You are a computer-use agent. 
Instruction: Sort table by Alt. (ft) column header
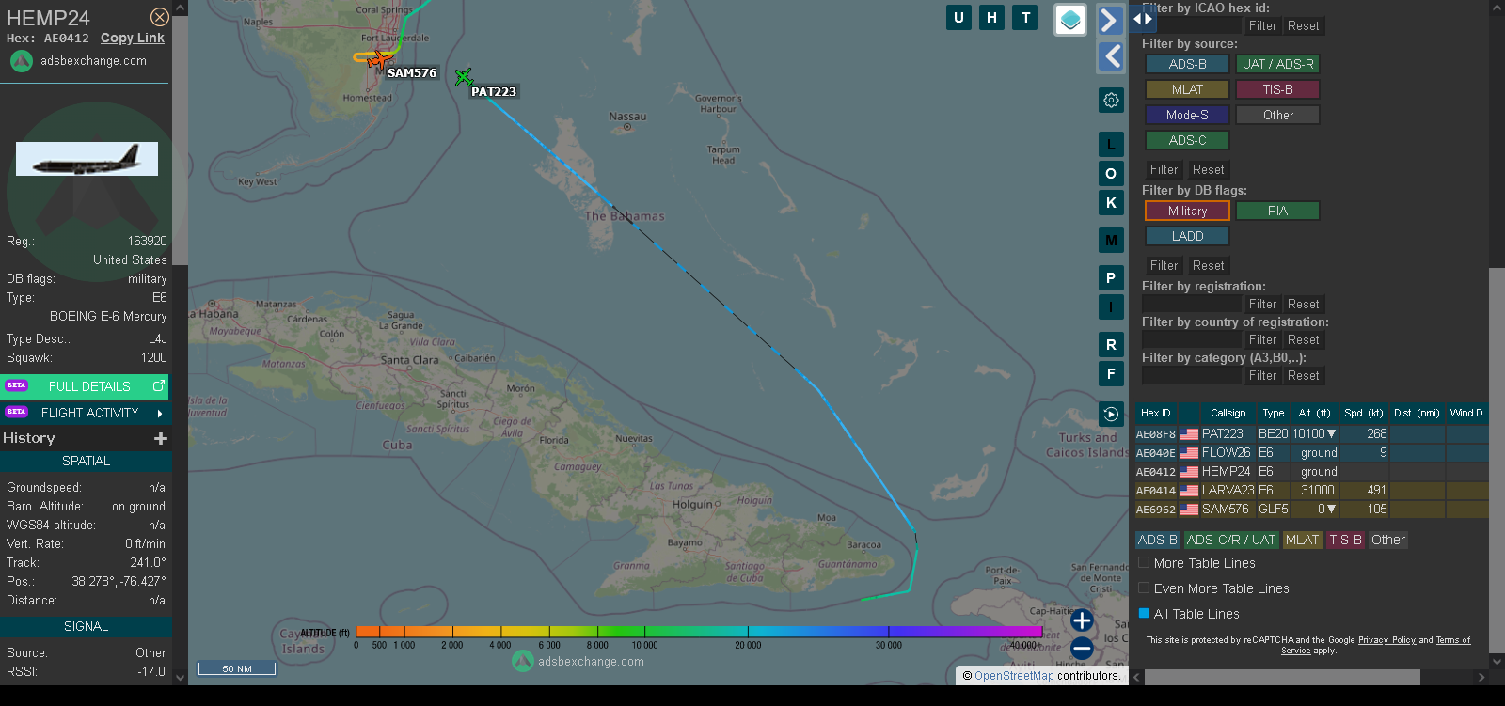pyautogui.click(x=1314, y=413)
